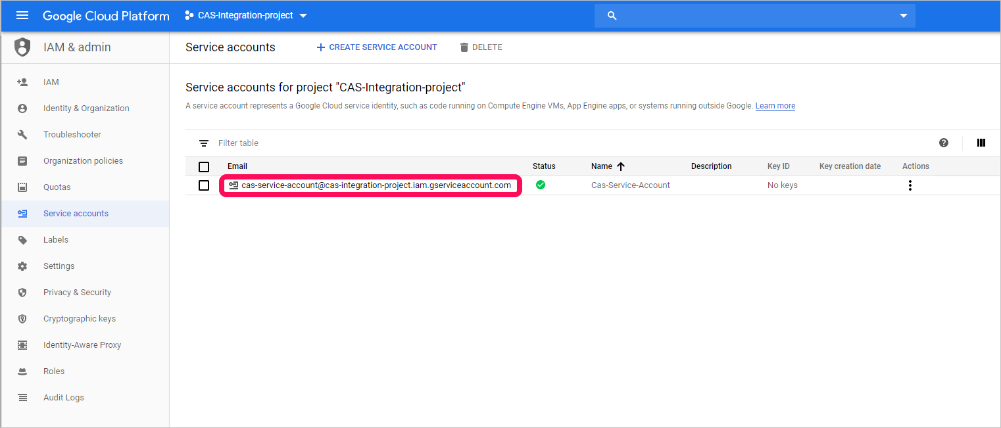Sort the table by the Name column arrow

click(620, 166)
